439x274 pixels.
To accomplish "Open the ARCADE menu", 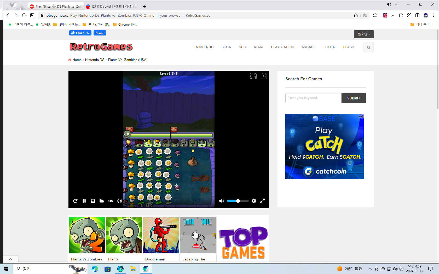I will click(309, 47).
